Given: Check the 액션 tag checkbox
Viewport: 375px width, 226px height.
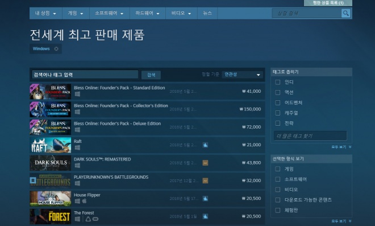Looking at the screenshot, I should [x=278, y=93].
